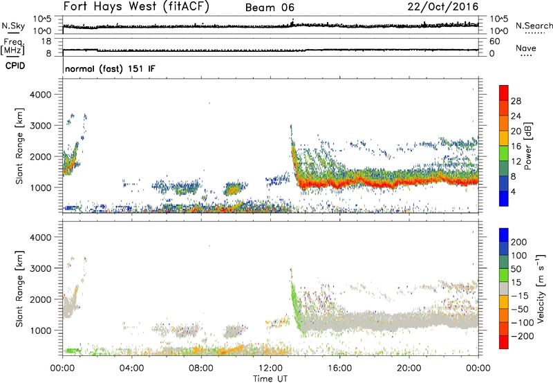Select the "Freq. [MHz]" axis label
Screen dimensions: 553x383
tap(13, 47)
